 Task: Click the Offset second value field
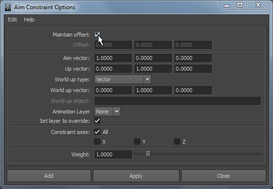click(x=153, y=45)
